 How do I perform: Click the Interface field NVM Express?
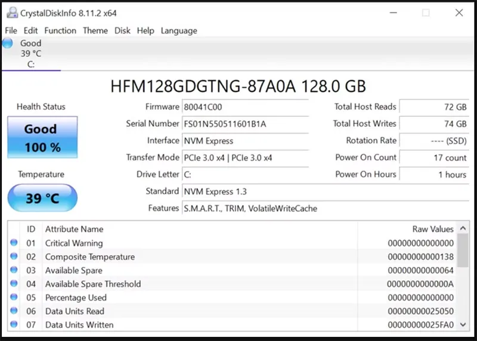coord(245,141)
